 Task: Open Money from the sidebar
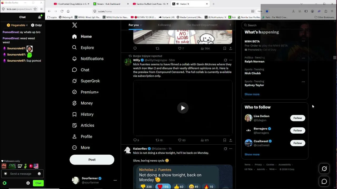tap(83, 103)
